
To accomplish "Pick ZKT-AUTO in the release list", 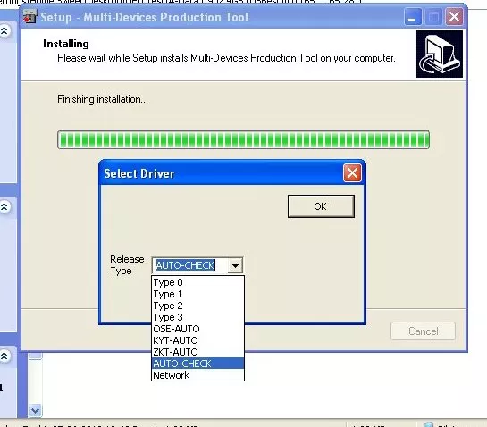I will point(197,352).
